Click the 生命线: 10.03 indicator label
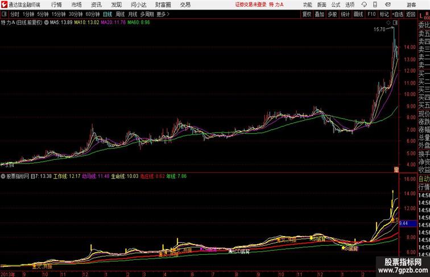 pos(125,176)
